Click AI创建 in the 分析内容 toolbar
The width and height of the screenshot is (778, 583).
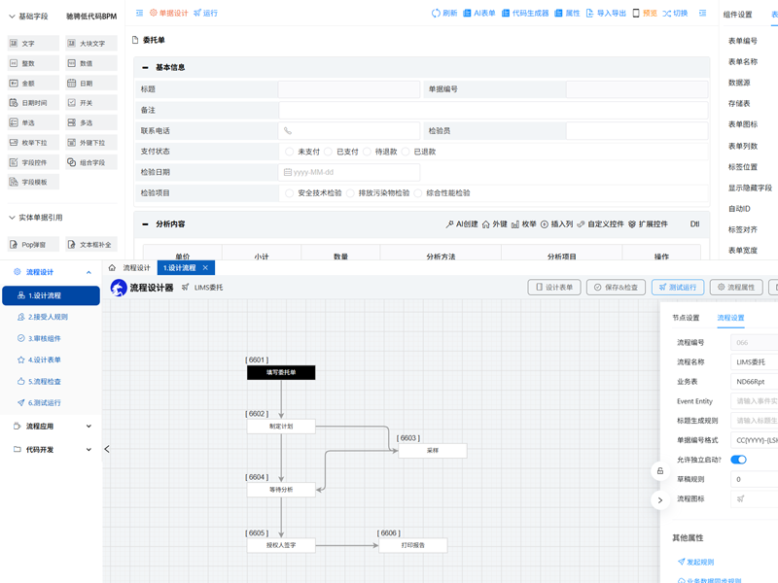[x=462, y=224]
